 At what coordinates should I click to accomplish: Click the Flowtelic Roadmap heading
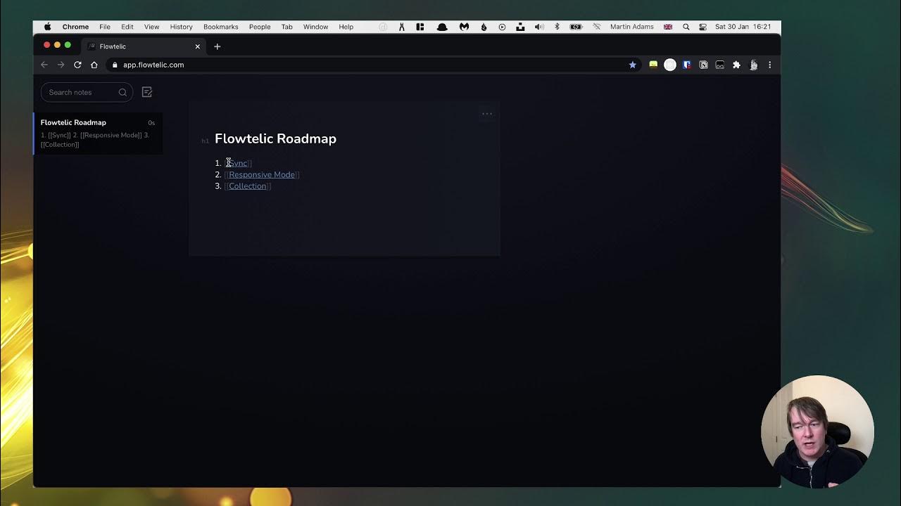coord(275,138)
